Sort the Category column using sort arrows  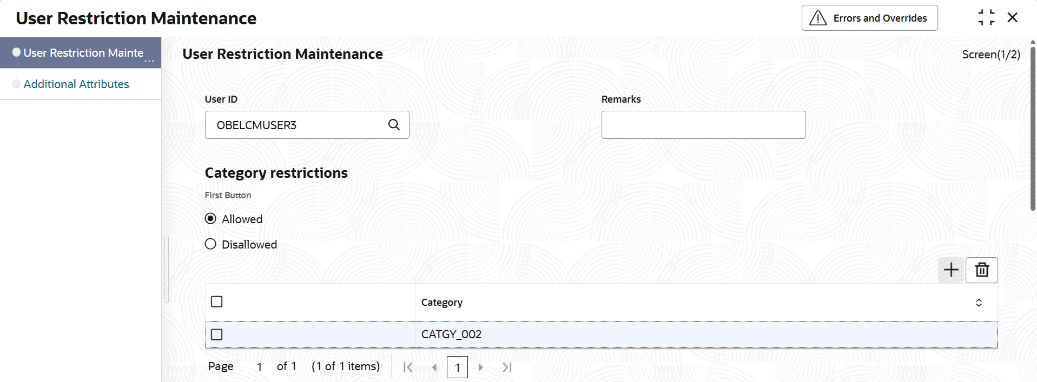(979, 303)
